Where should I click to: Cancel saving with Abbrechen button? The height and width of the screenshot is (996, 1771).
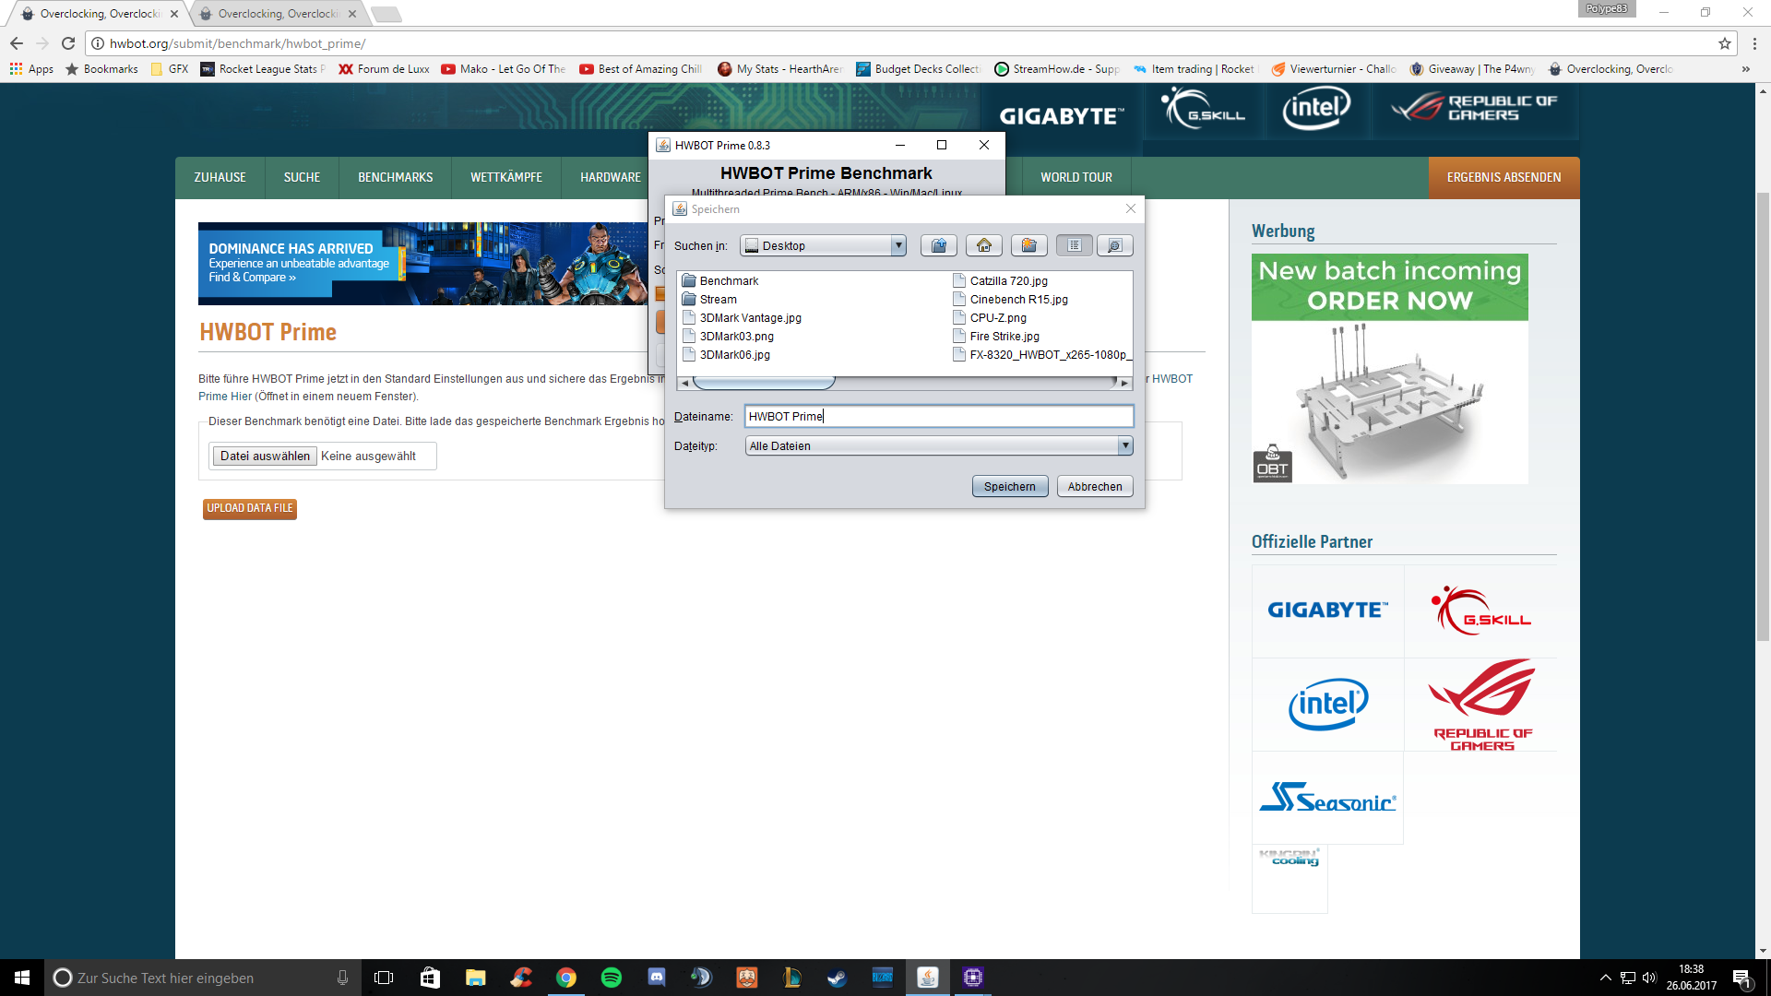coord(1095,486)
